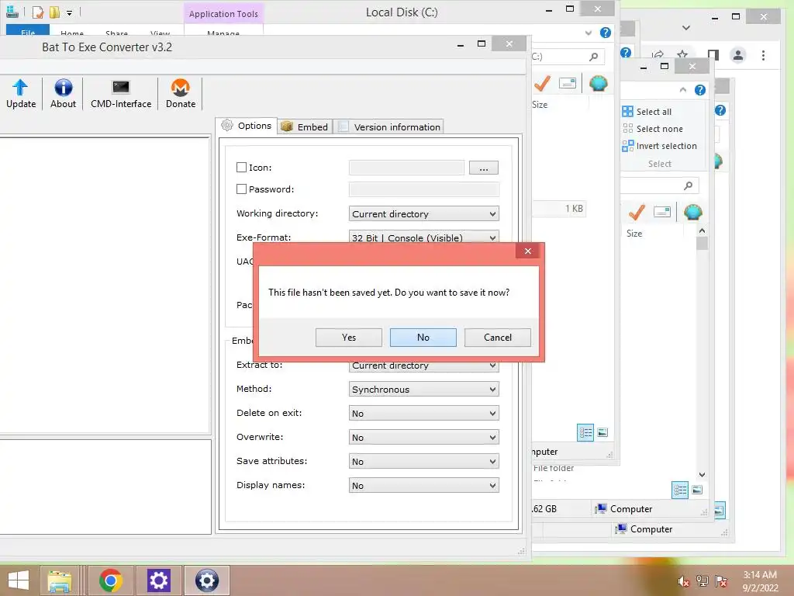Screen dimensions: 794x596
Task: Click the Icon path input field
Action: pos(406,168)
